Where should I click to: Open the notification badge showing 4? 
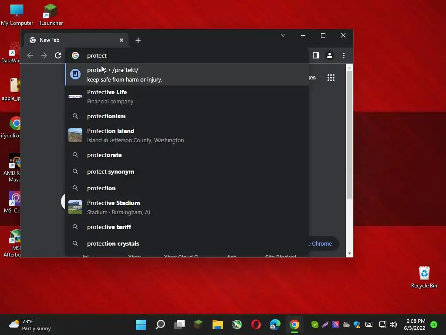tap(434, 325)
